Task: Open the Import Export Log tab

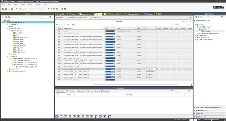Action: pos(94,91)
